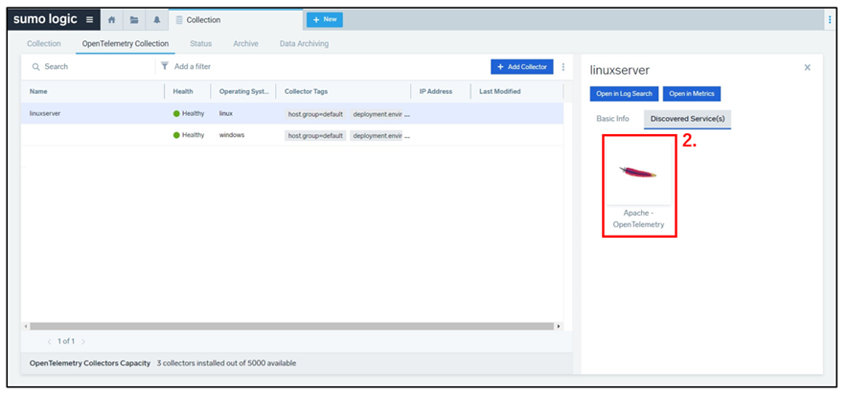This screenshot has width=849, height=394.
Task: Go to the next page chevron
Action: click(x=82, y=341)
